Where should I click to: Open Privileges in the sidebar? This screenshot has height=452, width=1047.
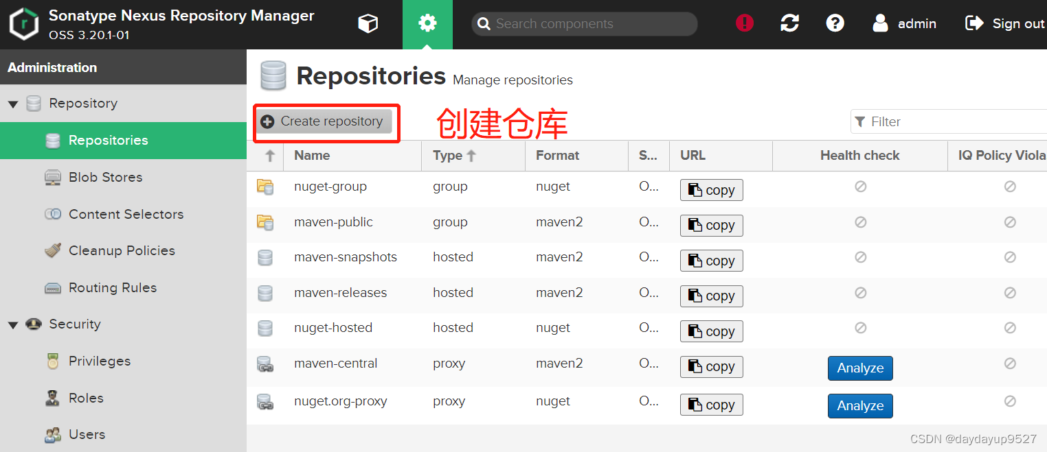pos(123,361)
